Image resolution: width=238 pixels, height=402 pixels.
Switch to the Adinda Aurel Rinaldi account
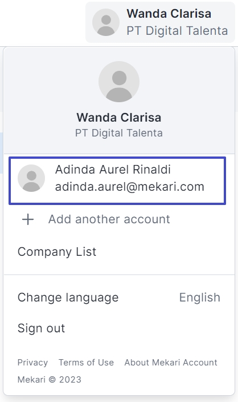pyautogui.click(x=117, y=181)
